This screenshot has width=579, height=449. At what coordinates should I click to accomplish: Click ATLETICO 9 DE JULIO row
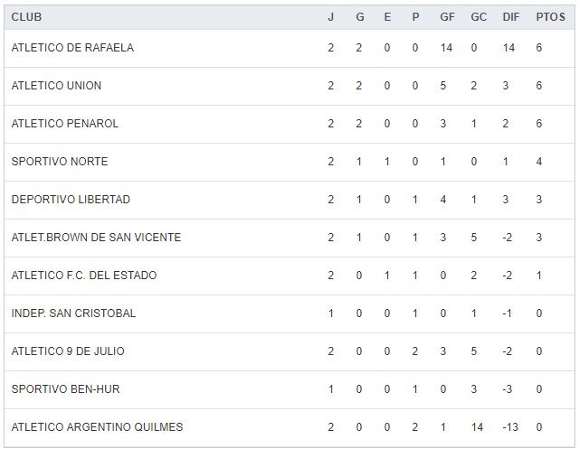(68, 351)
